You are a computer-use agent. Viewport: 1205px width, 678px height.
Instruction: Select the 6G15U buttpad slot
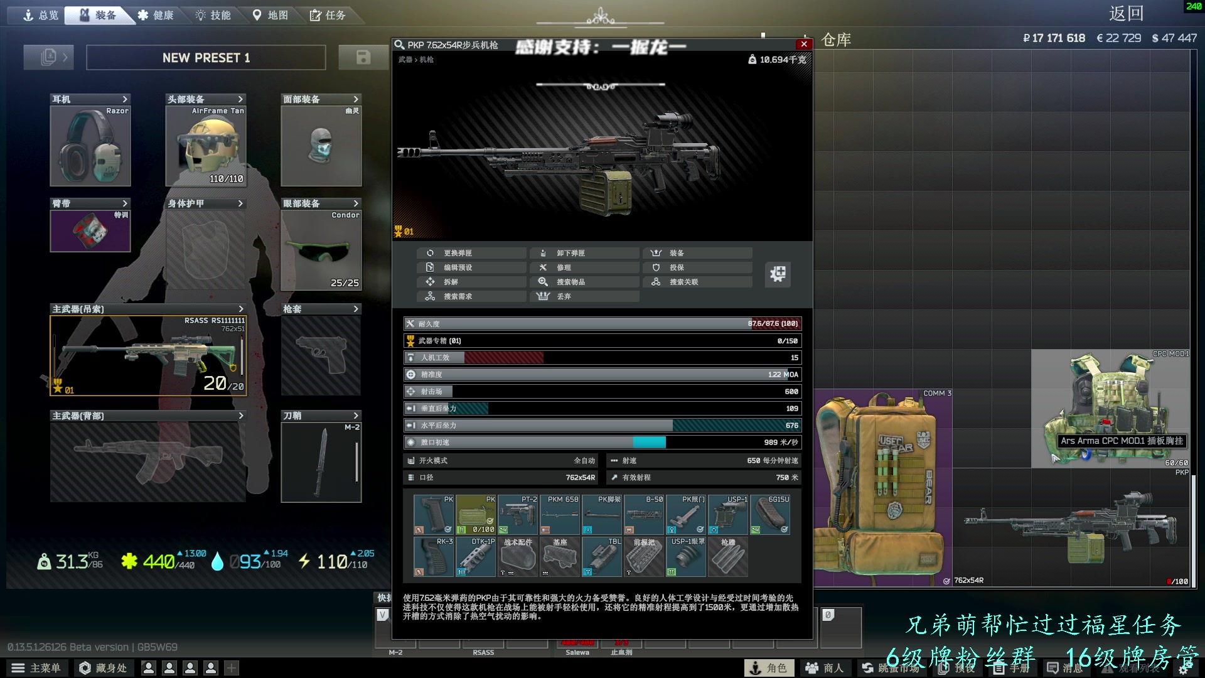(770, 515)
